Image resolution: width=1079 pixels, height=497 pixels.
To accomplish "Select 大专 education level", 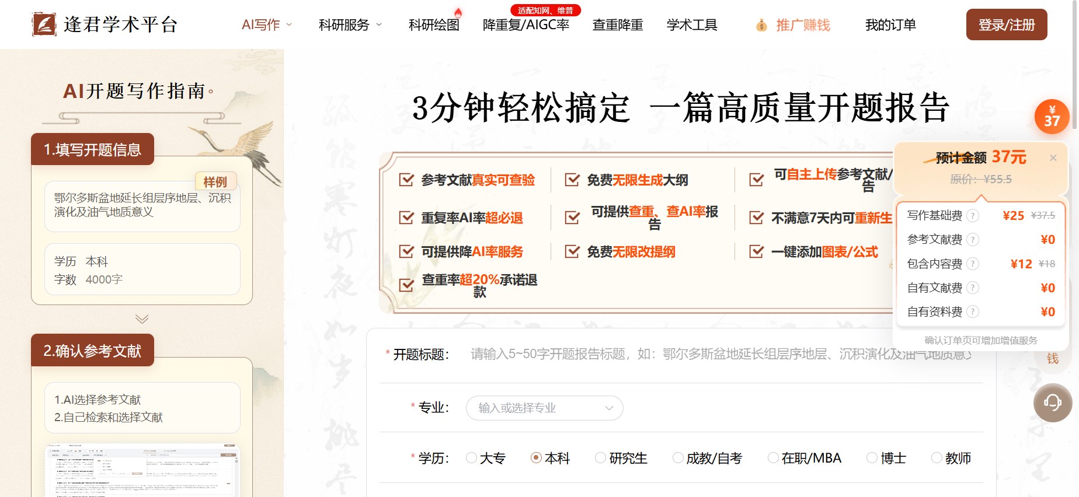I will coord(486,458).
